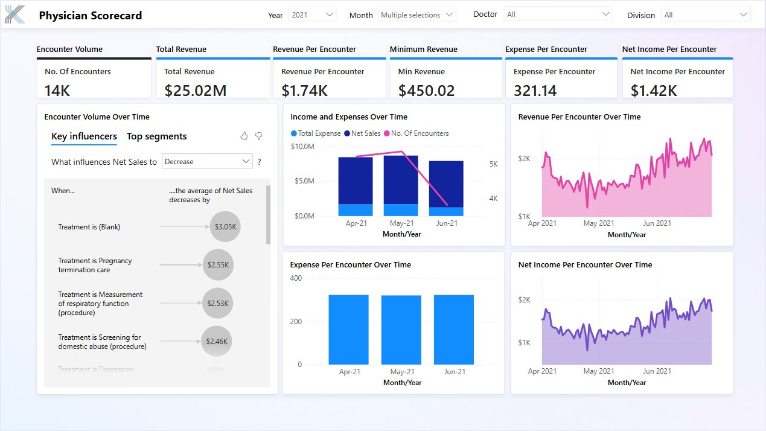
Task: Open the Doctor filter dropdown
Action: [558, 14]
